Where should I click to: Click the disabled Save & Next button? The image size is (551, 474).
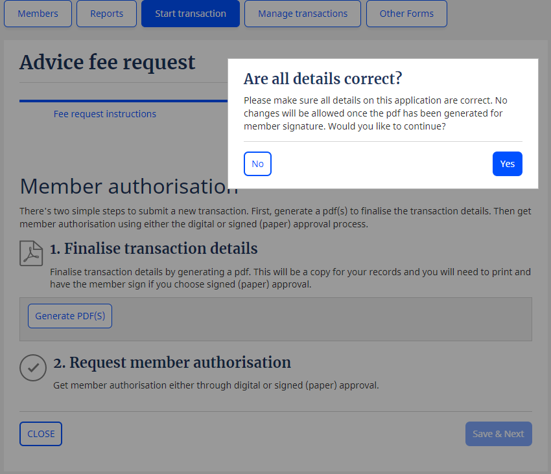(498, 433)
